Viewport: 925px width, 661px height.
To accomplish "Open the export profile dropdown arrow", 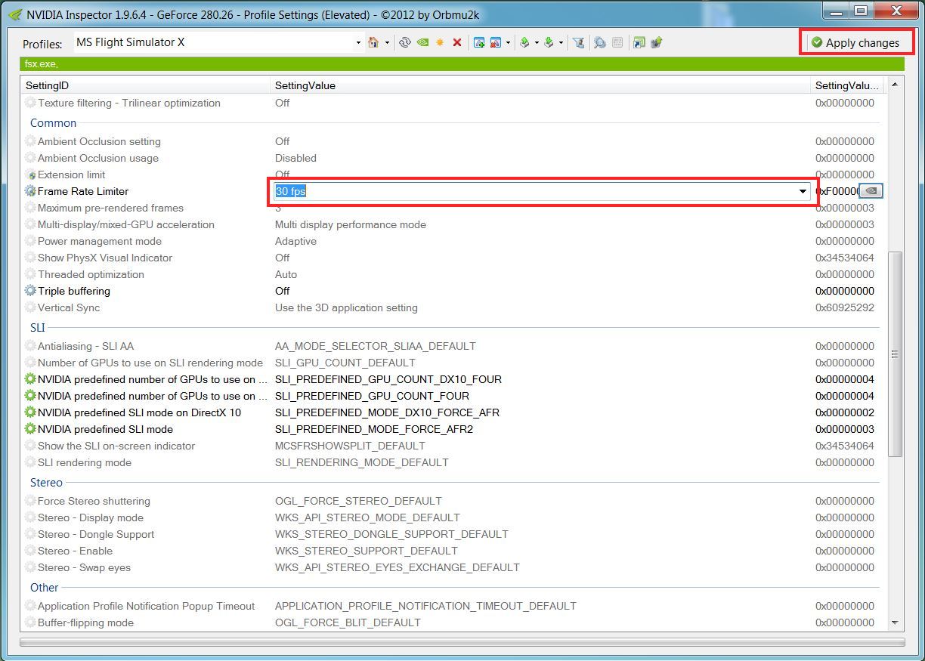I will tap(537, 43).
